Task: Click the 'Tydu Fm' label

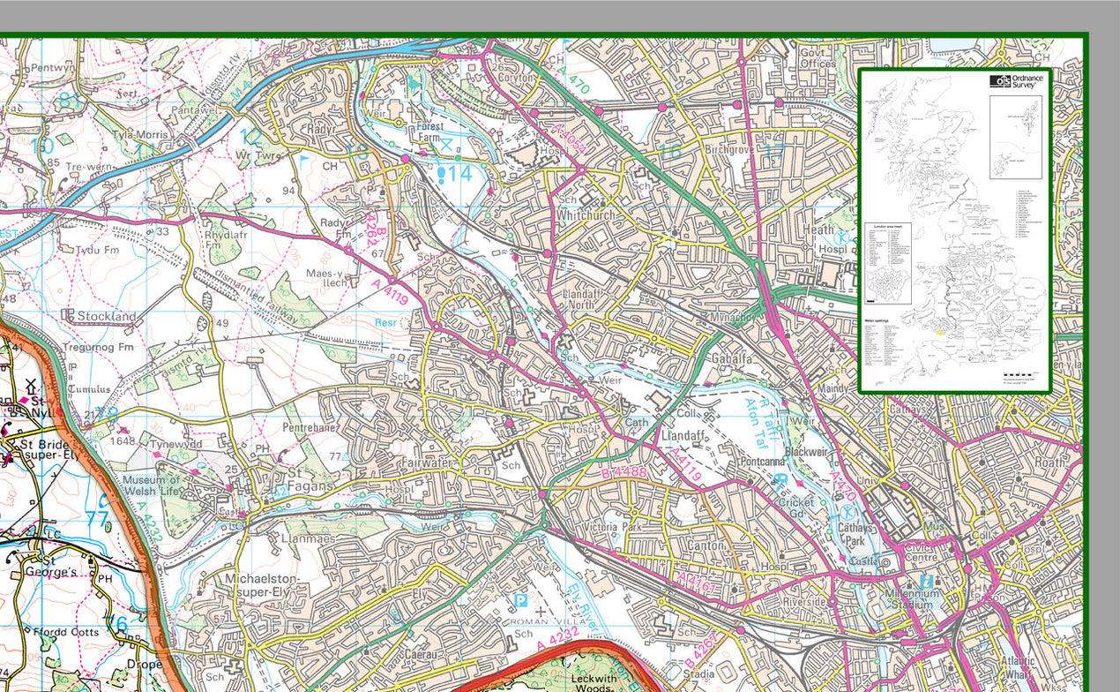Action: pyautogui.click(x=99, y=251)
